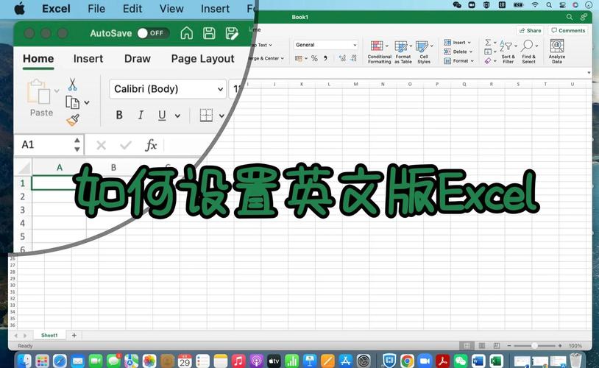Click the formula bar cancel X
Viewport: 599px width, 368px height.
[102, 145]
